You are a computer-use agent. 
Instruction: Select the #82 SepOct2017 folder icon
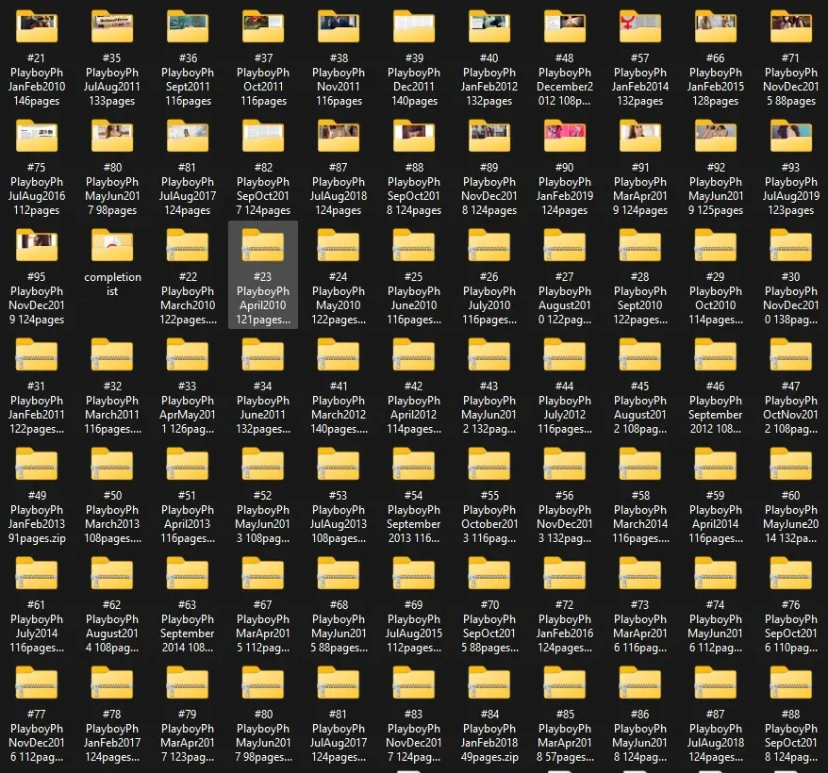click(263, 137)
